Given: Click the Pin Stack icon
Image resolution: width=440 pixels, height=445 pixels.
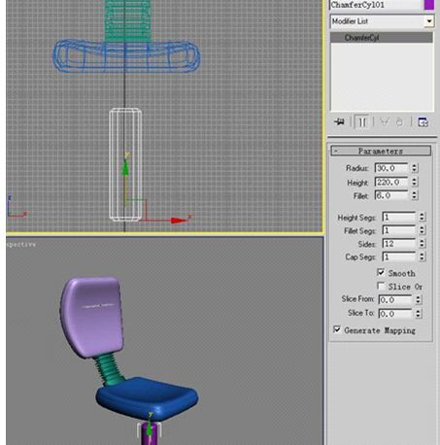Looking at the screenshot, I should tap(339, 122).
